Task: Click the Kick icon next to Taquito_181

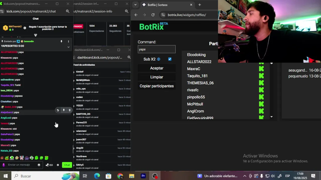Action: [261, 76]
